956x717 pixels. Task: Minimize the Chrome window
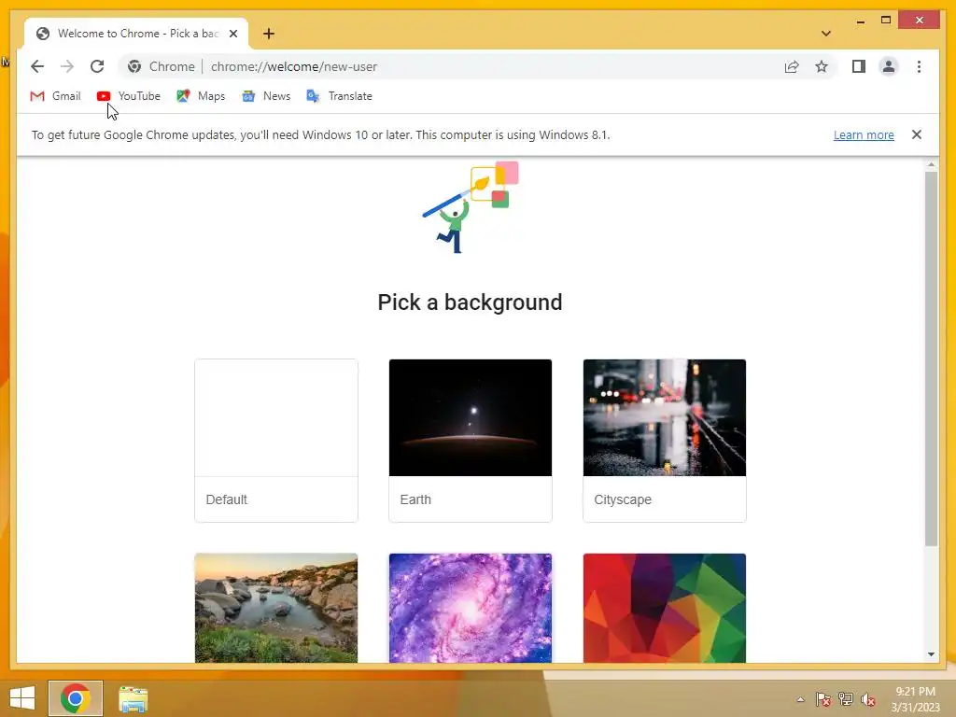pos(860,21)
